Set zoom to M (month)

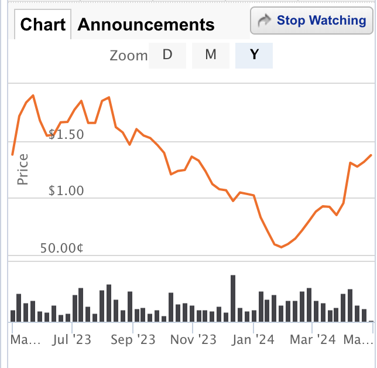211,55
